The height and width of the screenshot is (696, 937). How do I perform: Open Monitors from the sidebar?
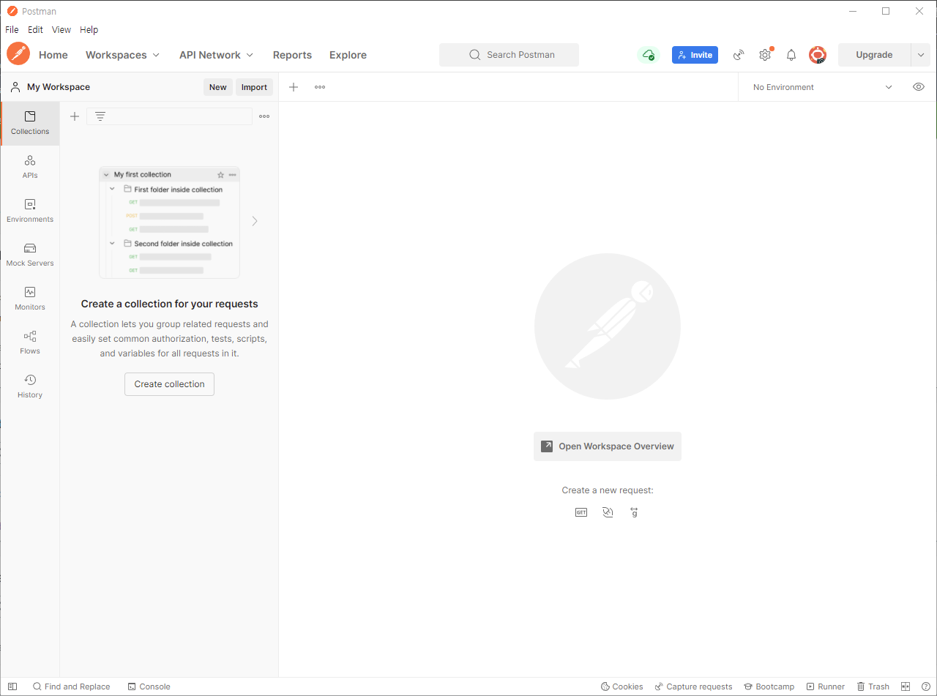tap(30, 299)
